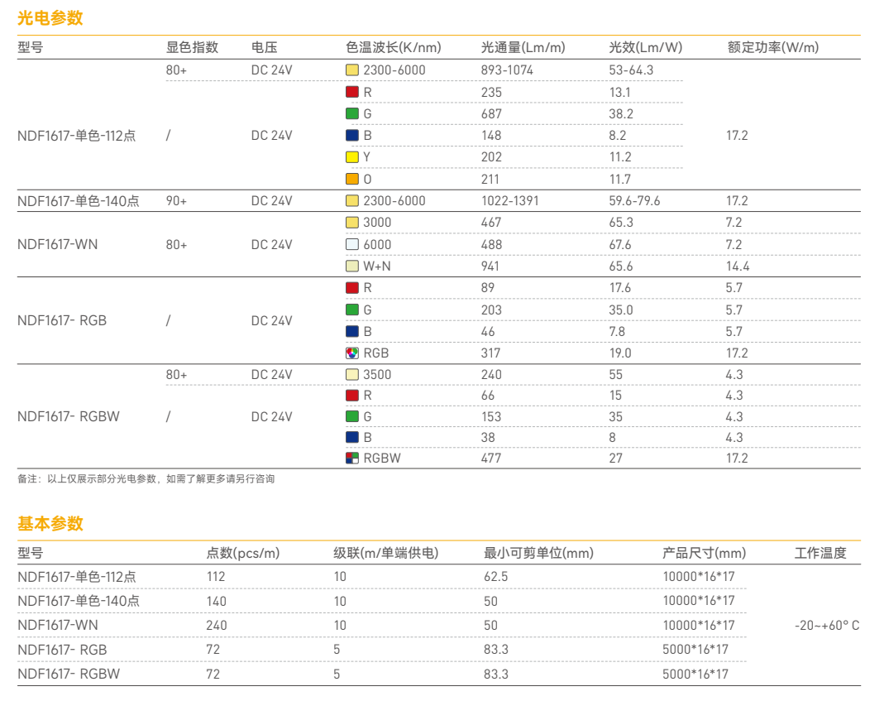Click the 显色指数 column header
The image size is (889, 701).
[x=192, y=47]
